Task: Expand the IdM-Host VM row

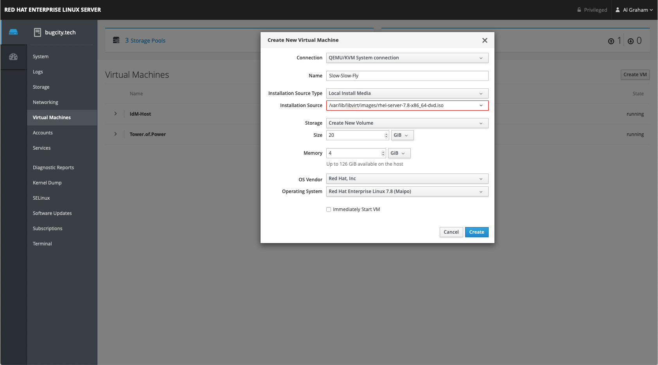Action: (115, 114)
